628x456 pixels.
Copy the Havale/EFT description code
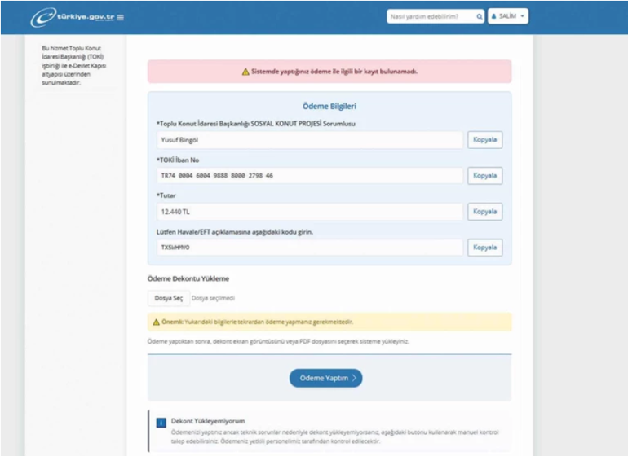tap(484, 248)
